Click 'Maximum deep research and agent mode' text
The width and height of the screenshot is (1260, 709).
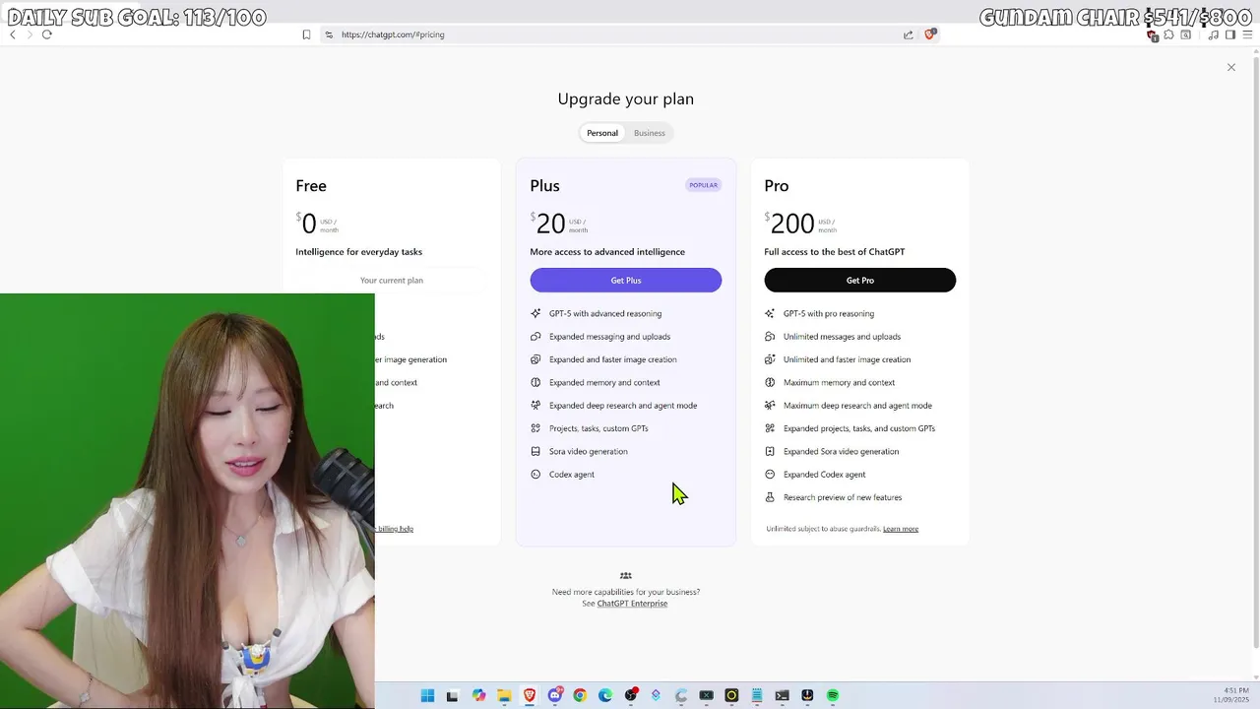pos(857,406)
